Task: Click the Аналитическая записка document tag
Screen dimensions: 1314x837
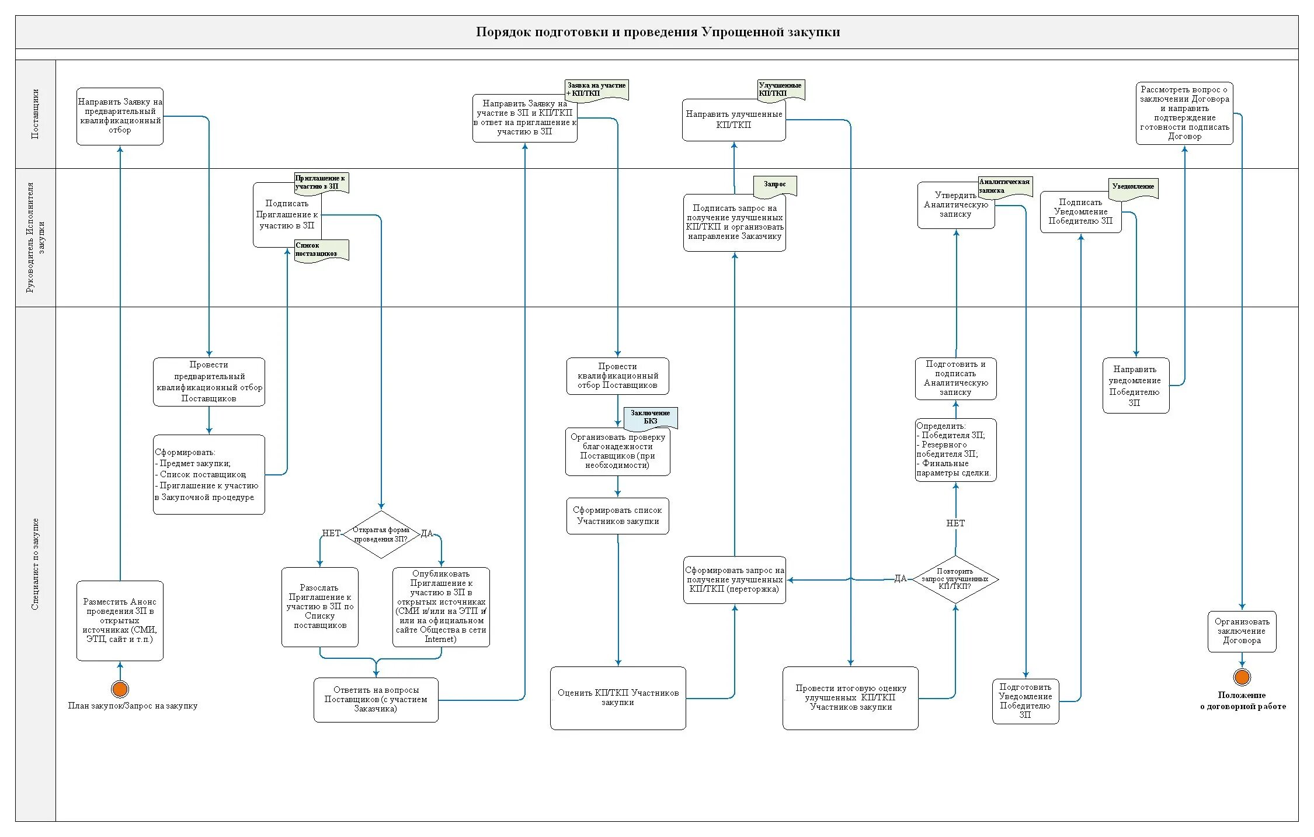Action: (x=1004, y=186)
